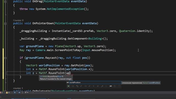Click the OnPointerDown method name
The height and width of the screenshot is (99, 176).
pos(43,23)
